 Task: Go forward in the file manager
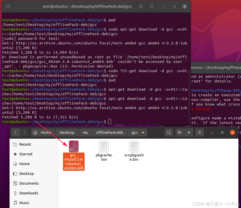click(x=25, y=133)
